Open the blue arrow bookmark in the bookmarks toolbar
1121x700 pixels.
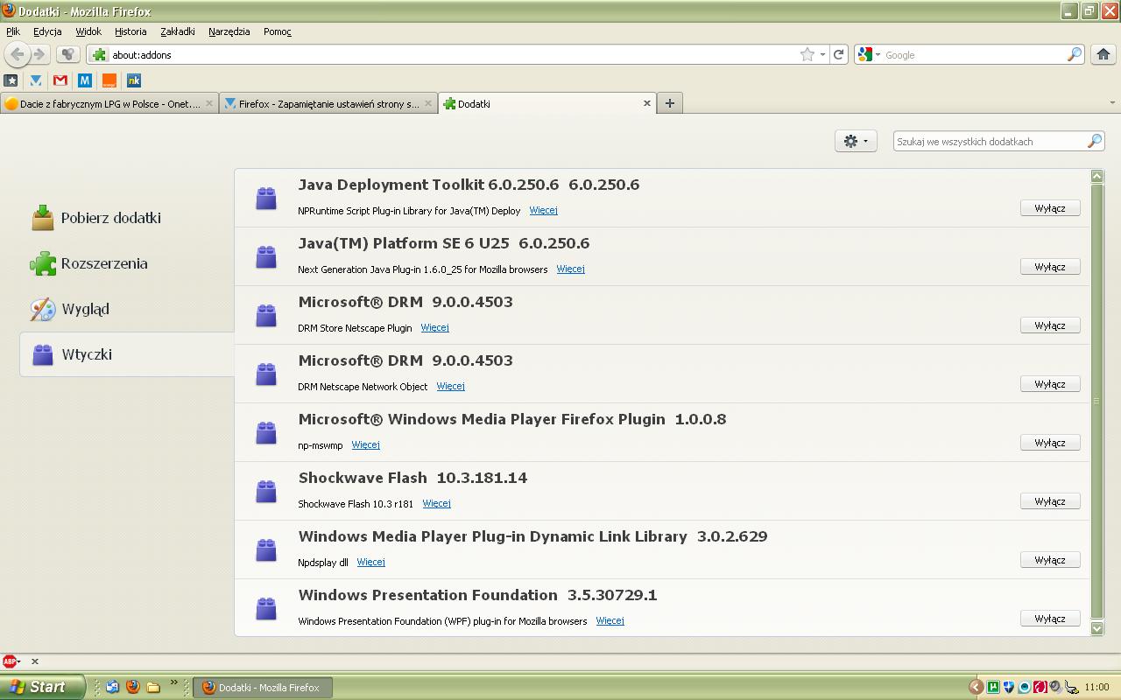click(36, 80)
